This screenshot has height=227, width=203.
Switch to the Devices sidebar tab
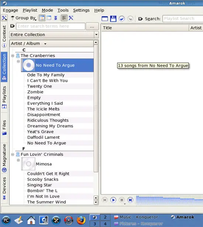4,188
